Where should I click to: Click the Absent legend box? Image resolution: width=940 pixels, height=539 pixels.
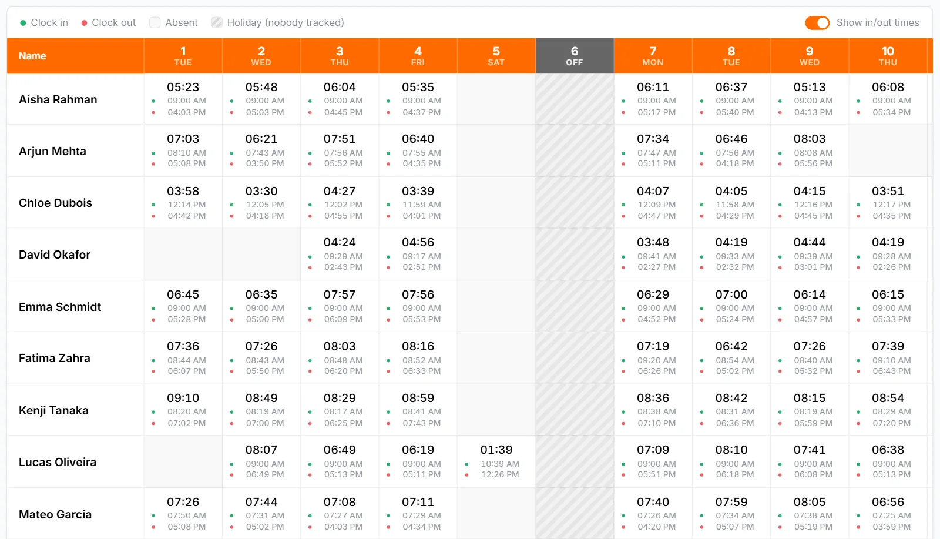155,22
